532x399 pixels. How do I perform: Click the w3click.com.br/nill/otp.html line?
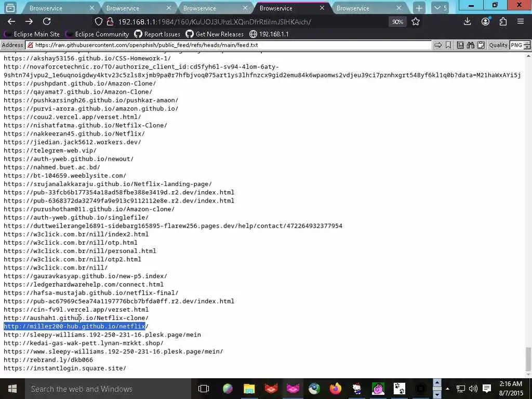pyautogui.click(x=71, y=243)
